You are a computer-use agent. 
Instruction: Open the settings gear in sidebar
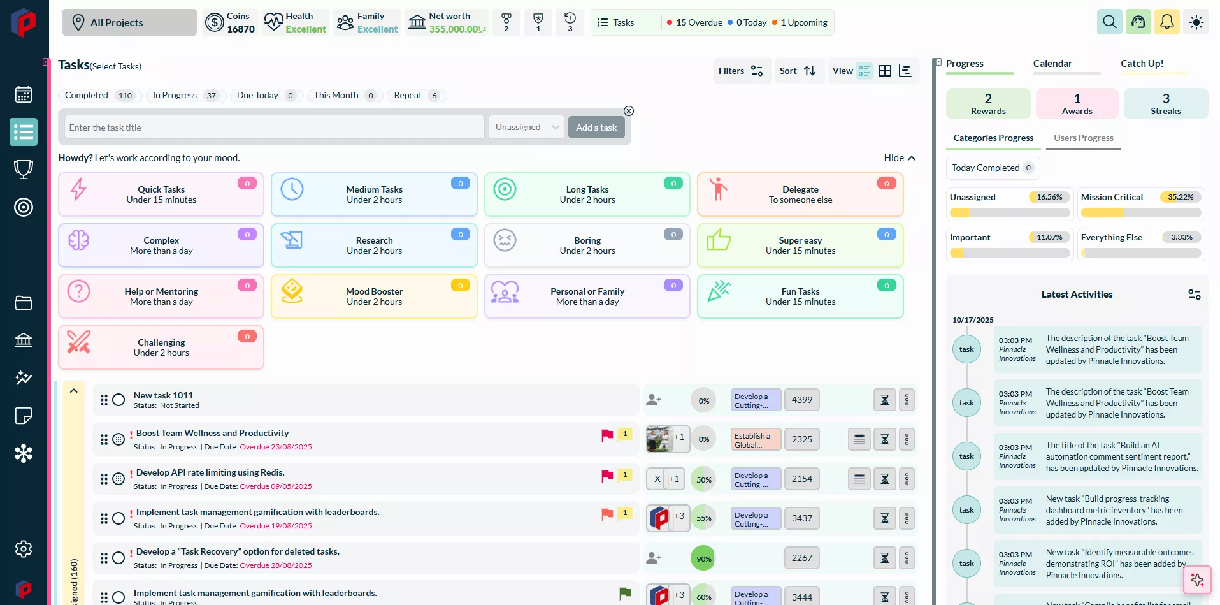[x=24, y=549]
